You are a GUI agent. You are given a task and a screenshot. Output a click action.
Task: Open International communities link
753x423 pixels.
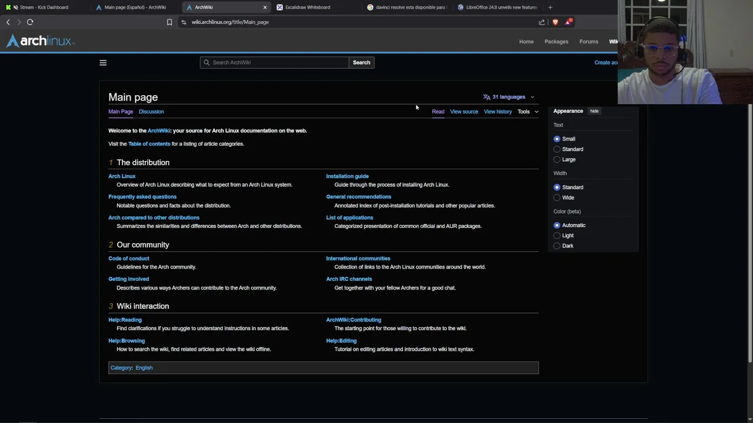click(x=358, y=258)
